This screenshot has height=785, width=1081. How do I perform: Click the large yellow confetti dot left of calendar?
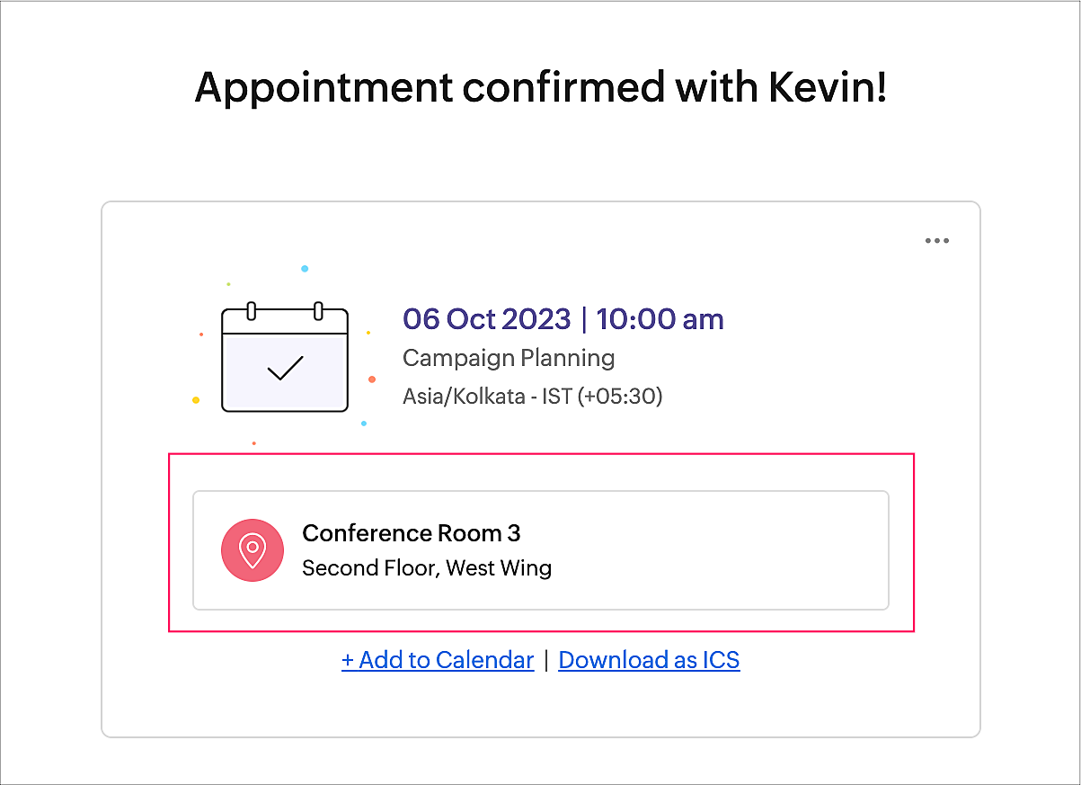click(x=196, y=400)
